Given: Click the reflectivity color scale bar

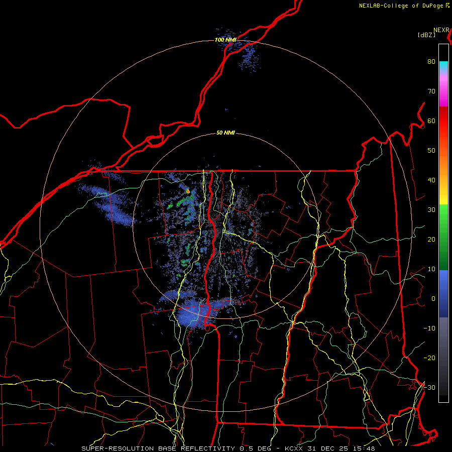Looking at the screenshot, I should (443, 223).
